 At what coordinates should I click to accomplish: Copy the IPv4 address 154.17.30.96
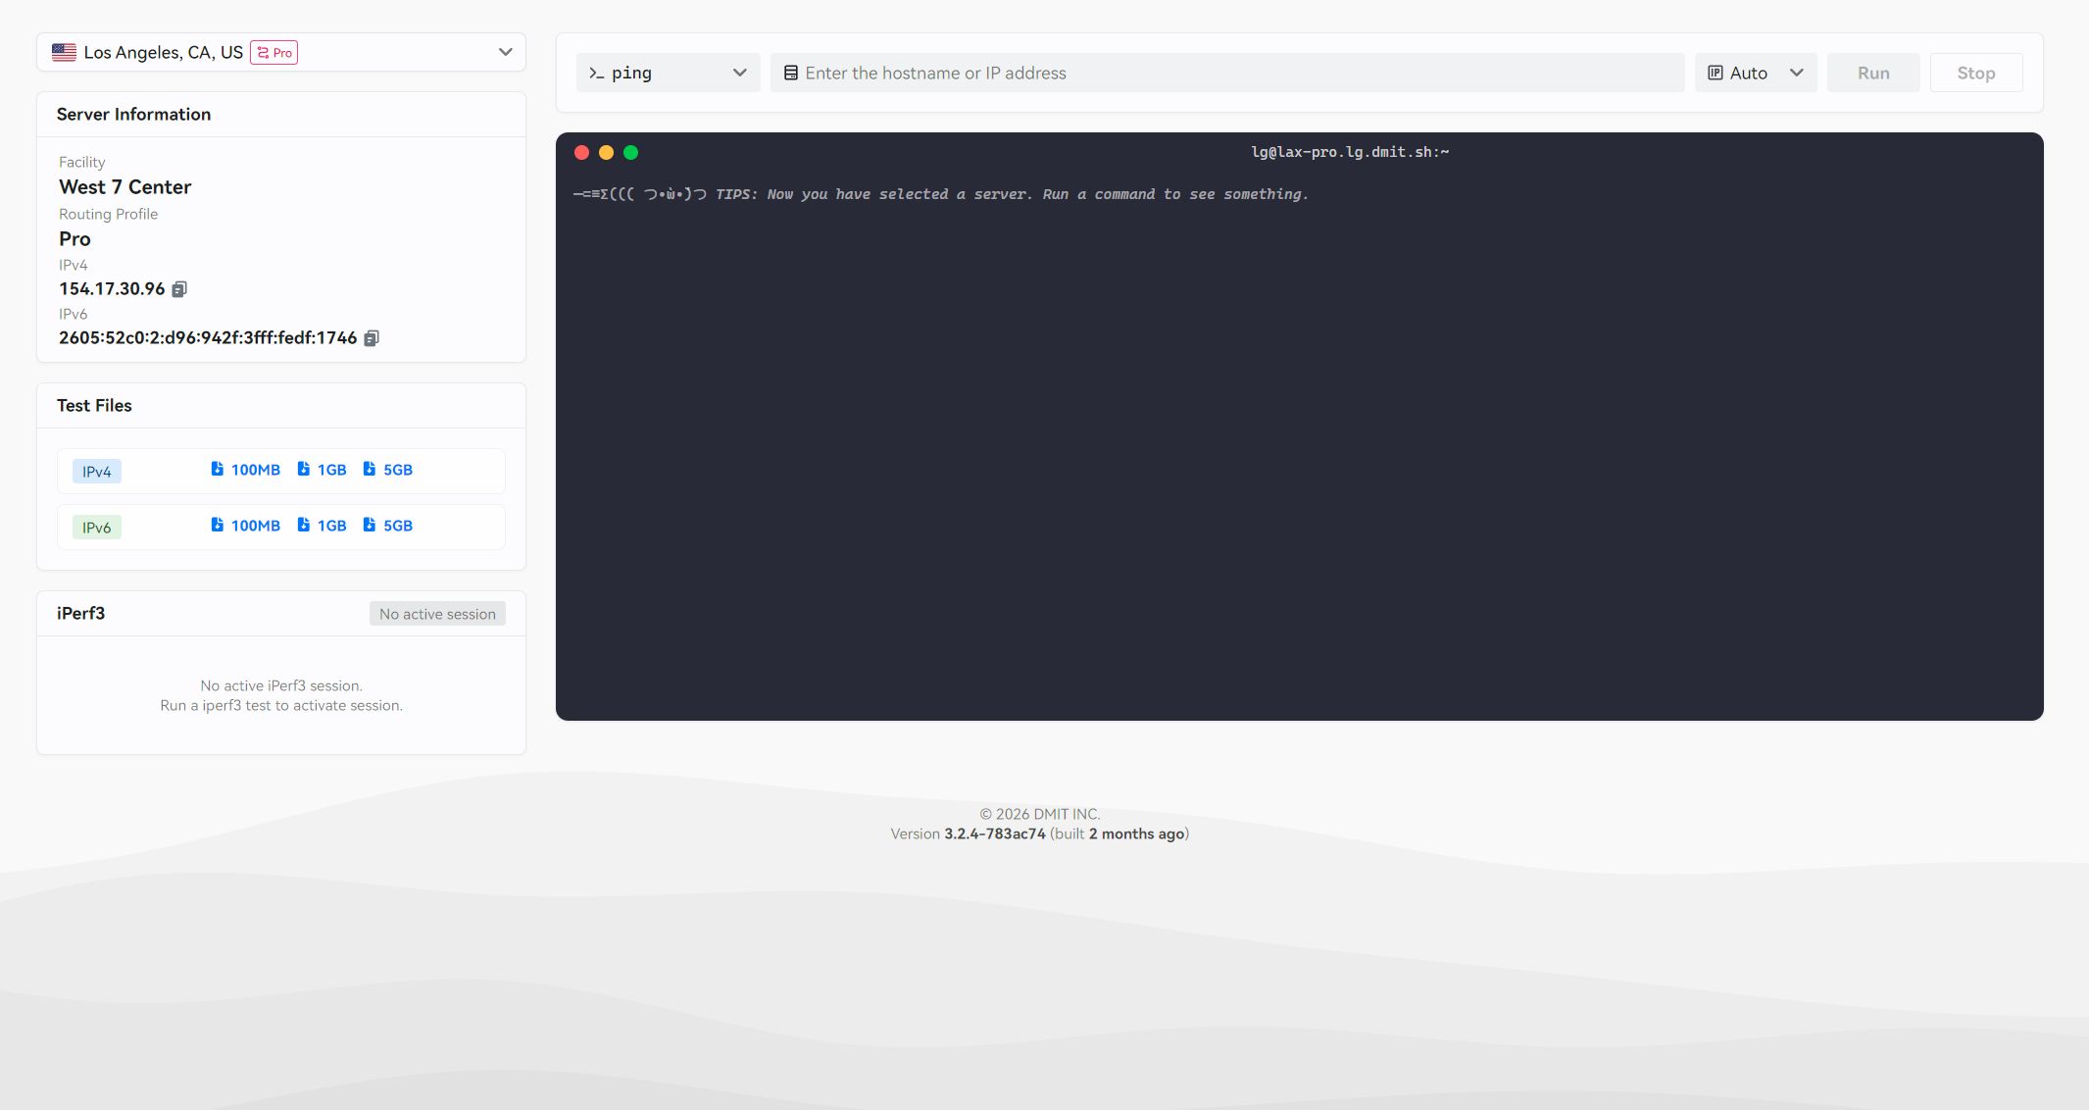pyautogui.click(x=179, y=289)
